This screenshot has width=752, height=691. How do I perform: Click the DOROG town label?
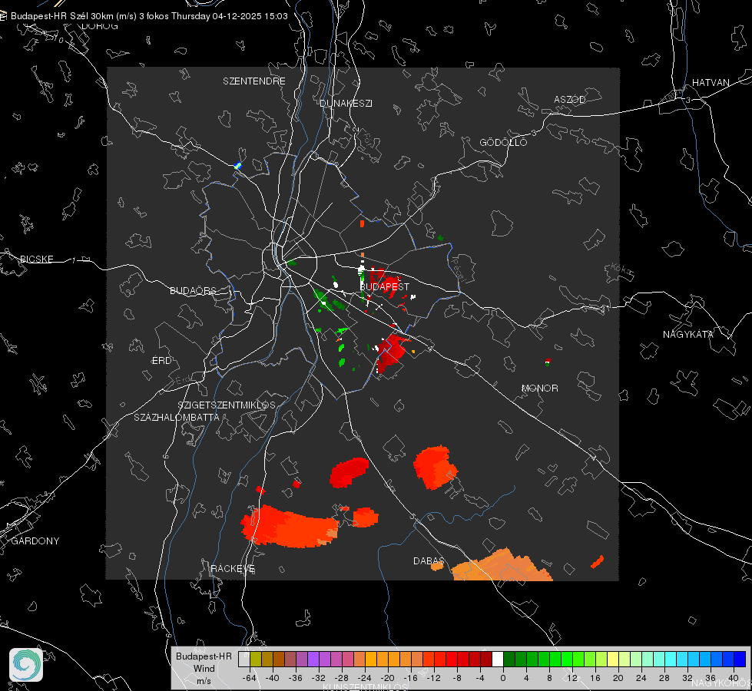100,26
